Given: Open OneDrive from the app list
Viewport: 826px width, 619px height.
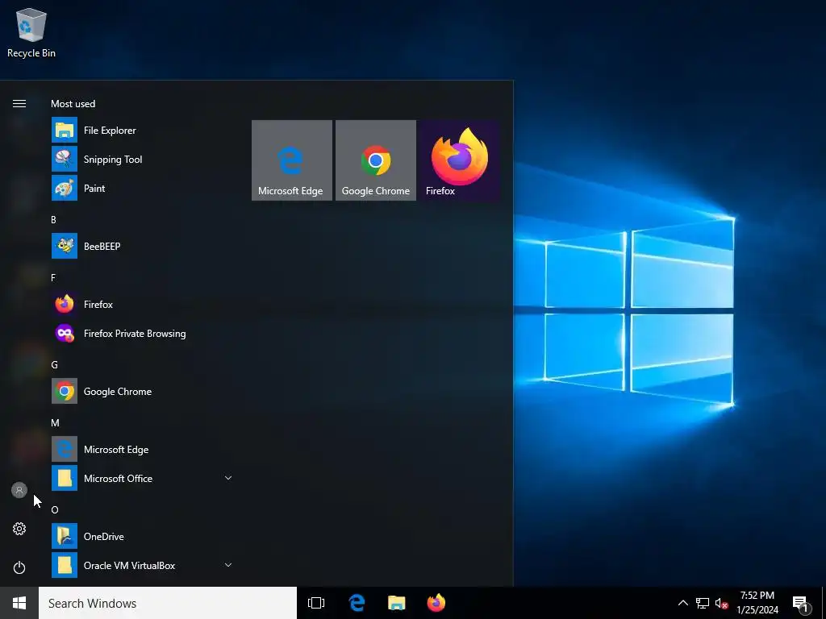Looking at the screenshot, I should [x=143, y=536].
